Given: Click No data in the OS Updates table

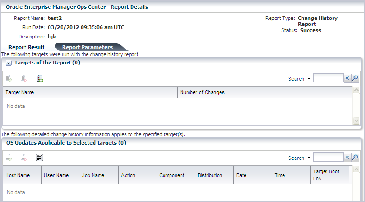Looking at the screenshot, I should coord(16,192).
